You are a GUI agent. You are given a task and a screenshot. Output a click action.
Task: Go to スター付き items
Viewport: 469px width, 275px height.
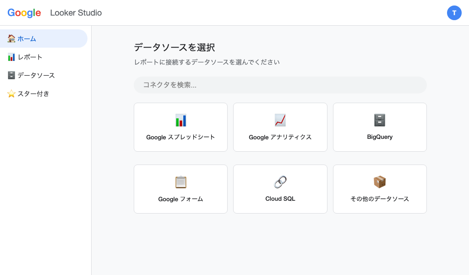(32, 93)
